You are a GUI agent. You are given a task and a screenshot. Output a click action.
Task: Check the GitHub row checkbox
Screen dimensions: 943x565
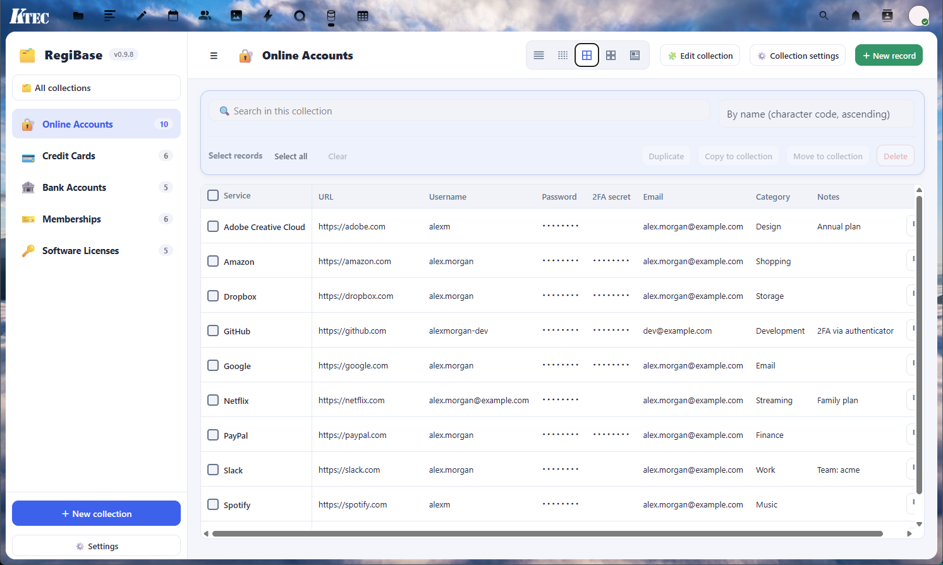213,331
